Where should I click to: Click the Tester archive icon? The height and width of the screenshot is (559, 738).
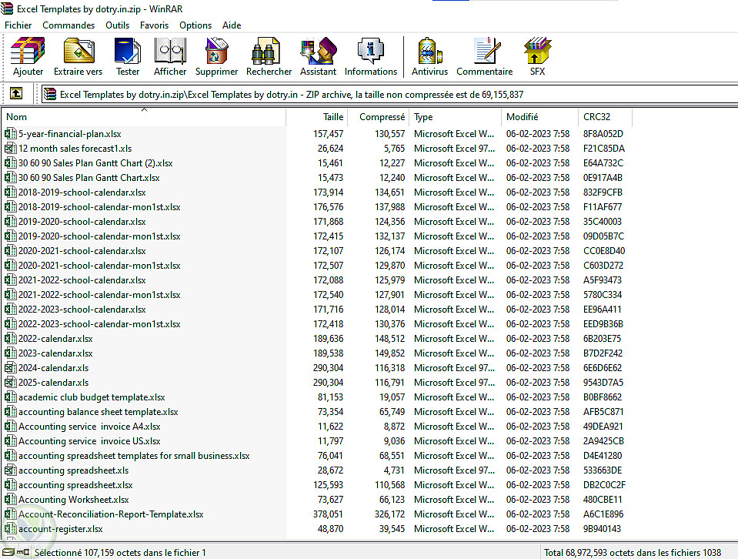(x=128, y=51)
